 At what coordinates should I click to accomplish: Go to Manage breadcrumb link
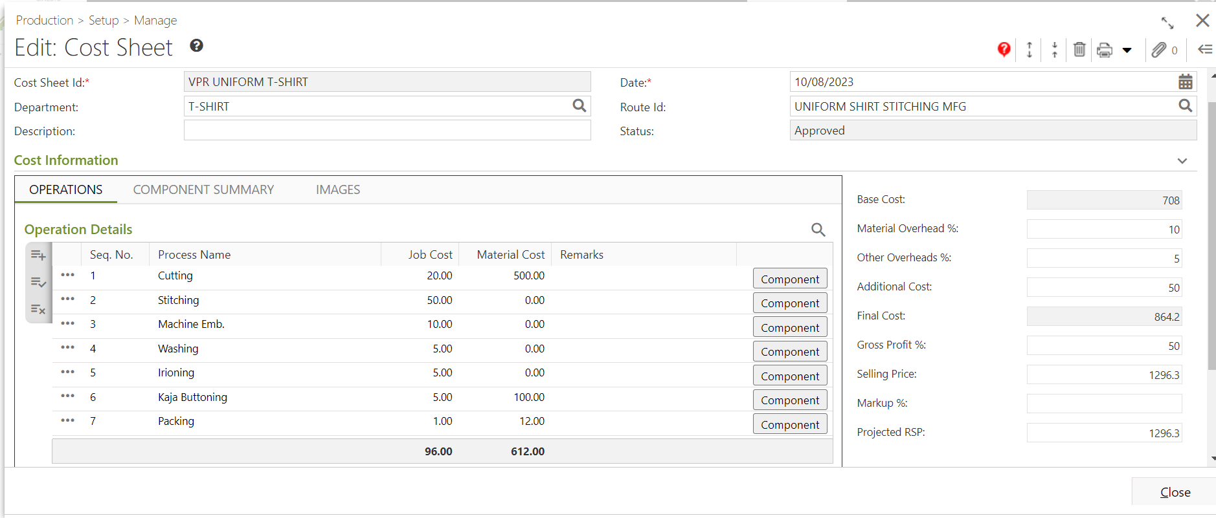[x=155, y=20]
